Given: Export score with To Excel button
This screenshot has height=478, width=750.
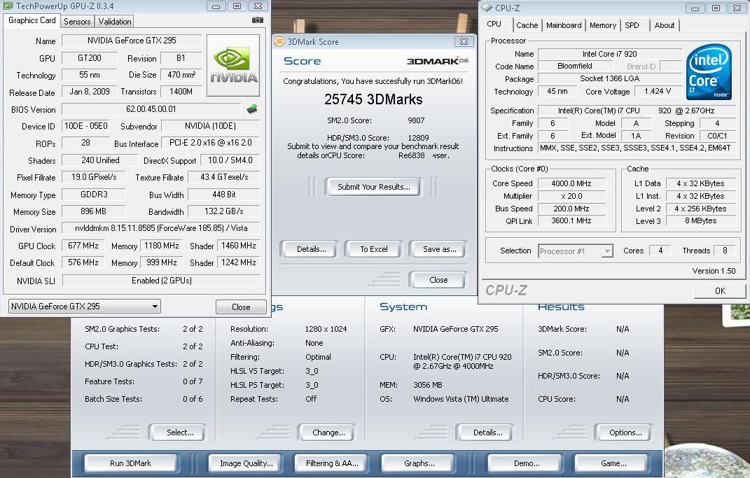Looking at the screenshot, I should click(x=373, y=249).
